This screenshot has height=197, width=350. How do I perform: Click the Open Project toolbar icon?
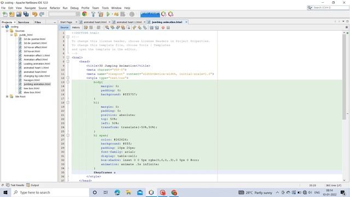coord(19,14)
